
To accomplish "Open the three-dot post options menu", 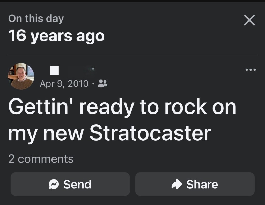I will pos(251,70).
